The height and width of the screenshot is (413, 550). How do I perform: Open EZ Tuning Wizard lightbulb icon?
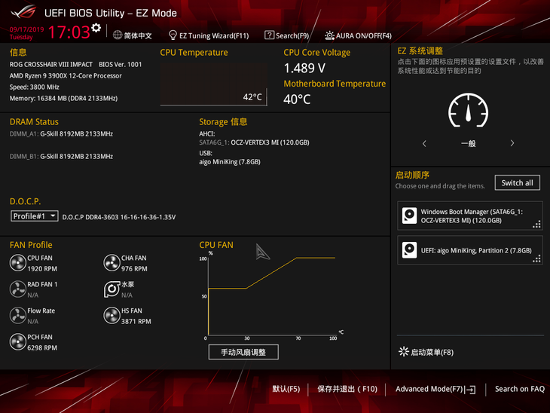(173, 35)
